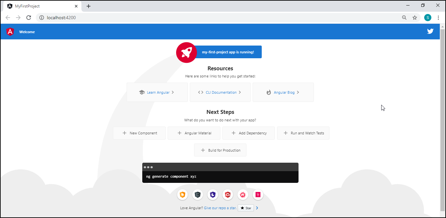Click the chevron next to Angular Blog
Viewport: 446px width, 218px height.
(298, 92)
